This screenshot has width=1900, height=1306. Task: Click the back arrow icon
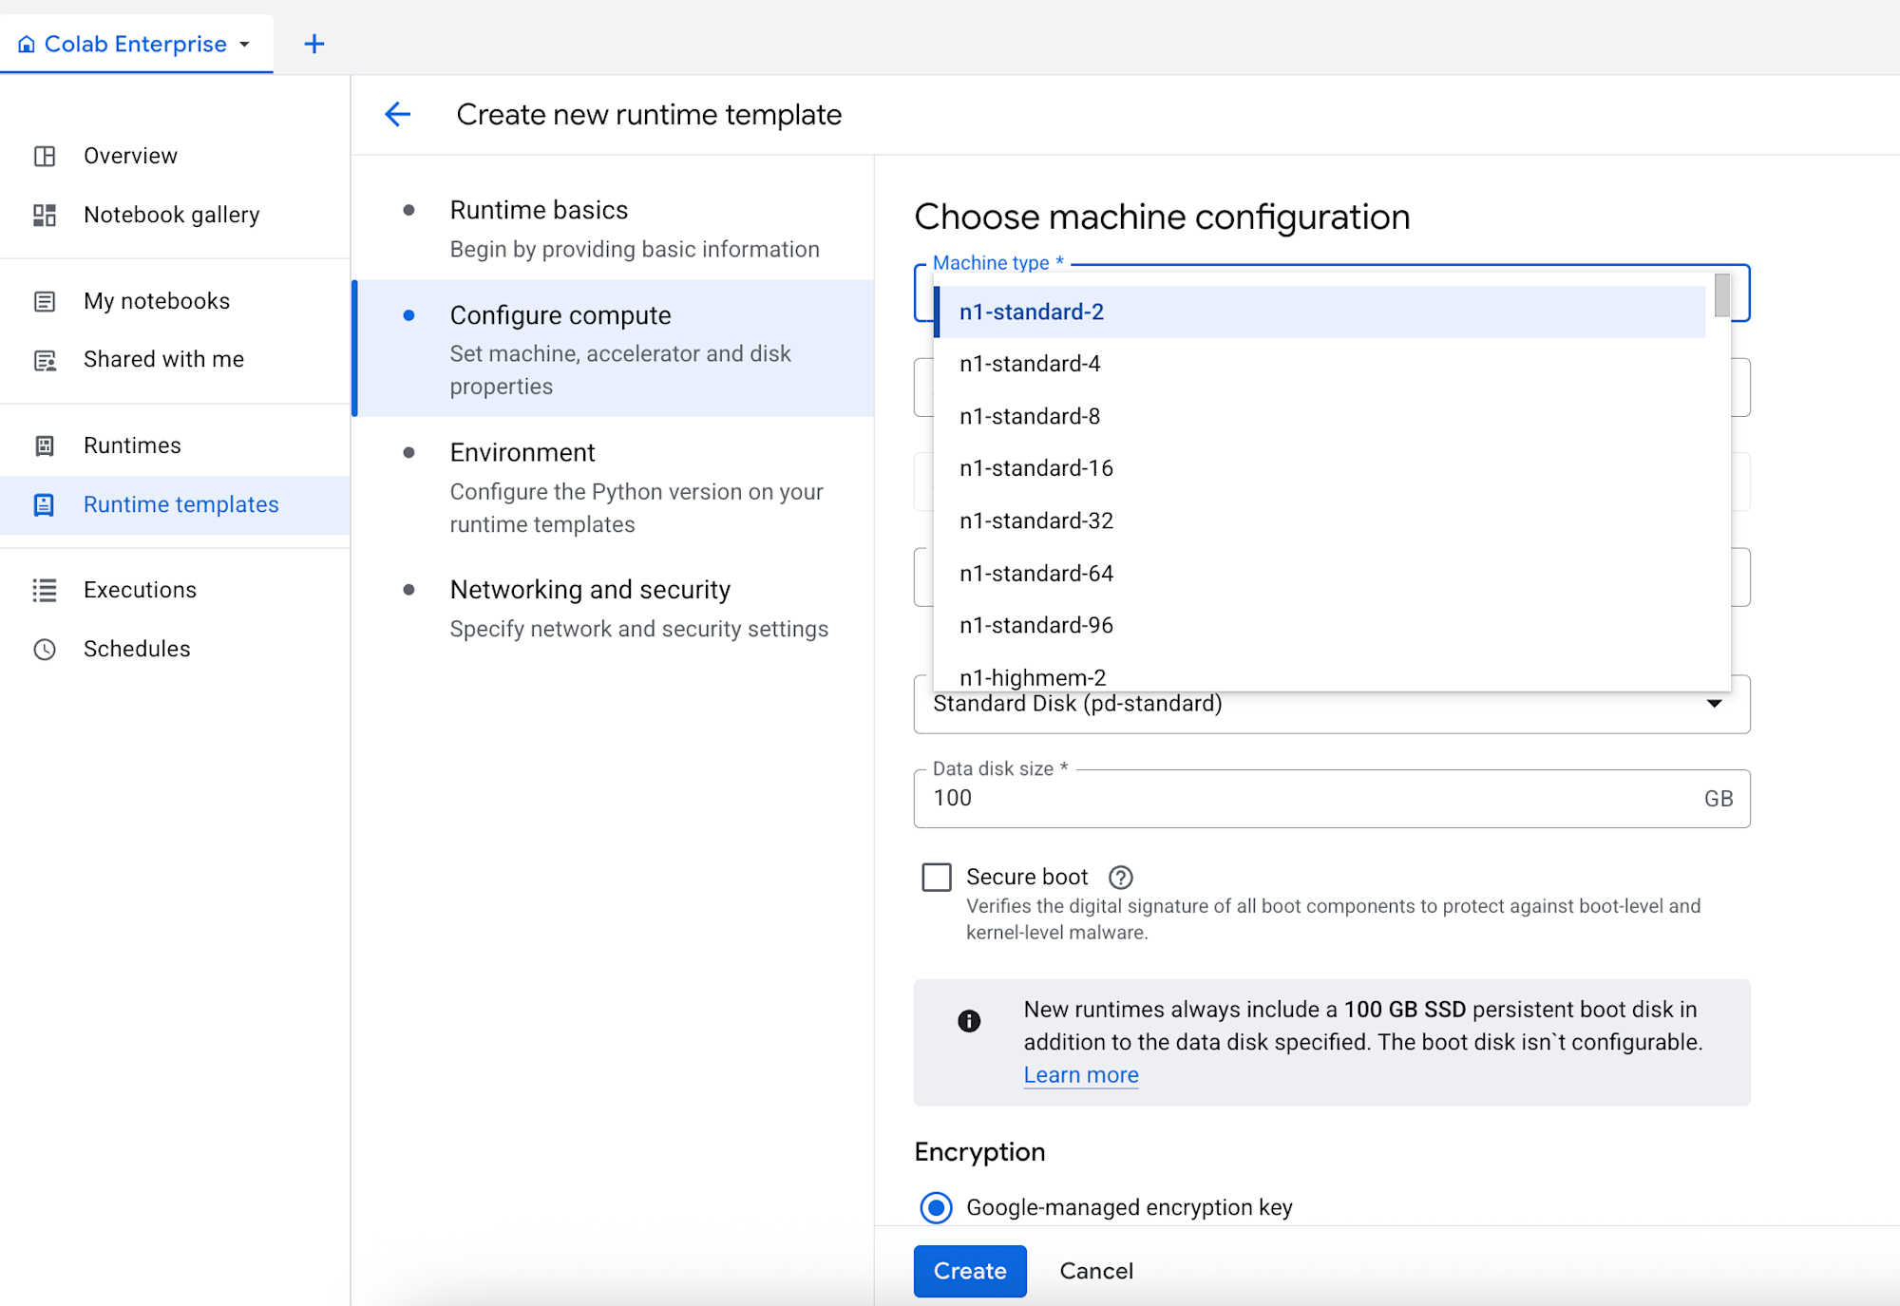coord(398,115)
